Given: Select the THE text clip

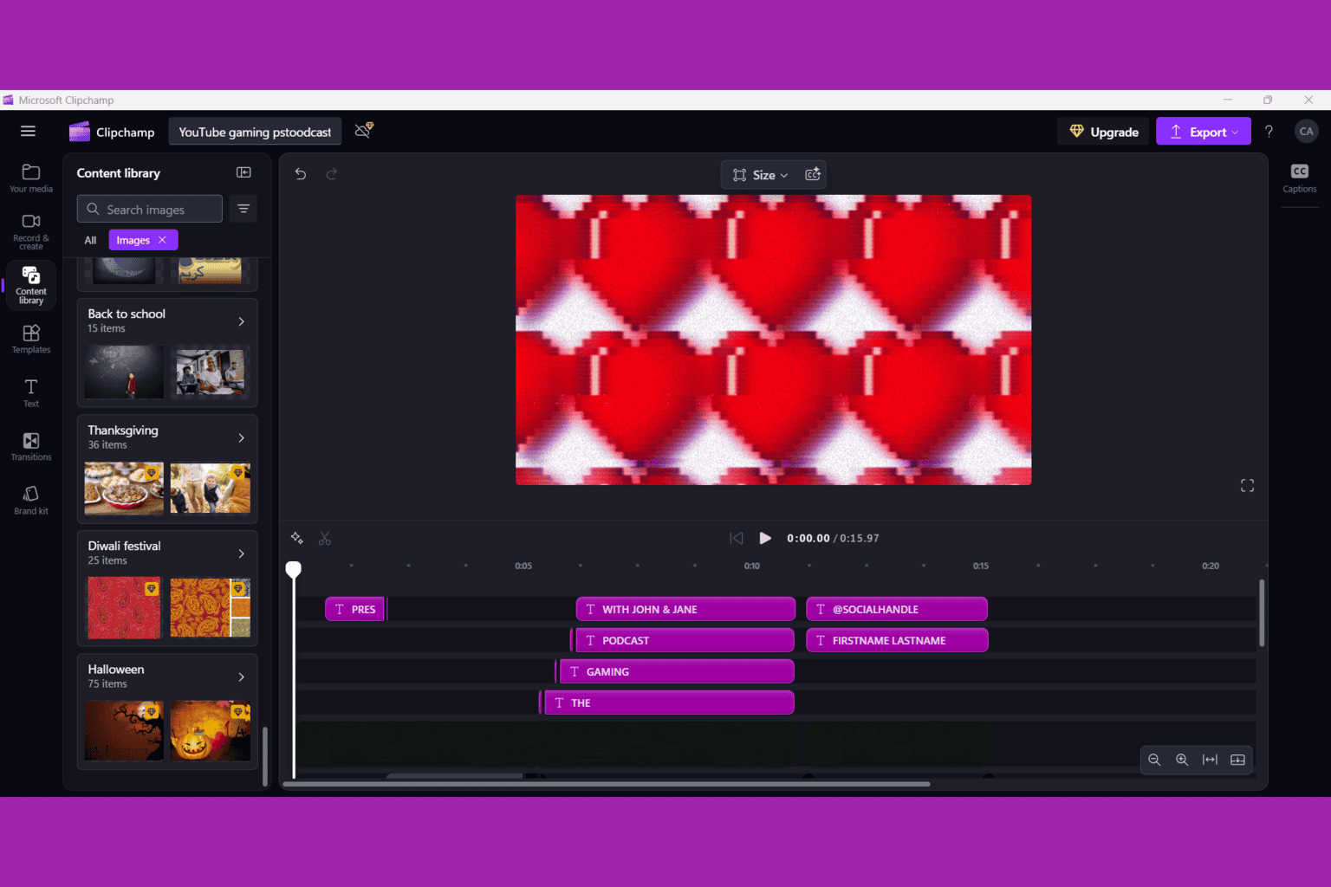Looking at the screenshot, I should 669,702.
